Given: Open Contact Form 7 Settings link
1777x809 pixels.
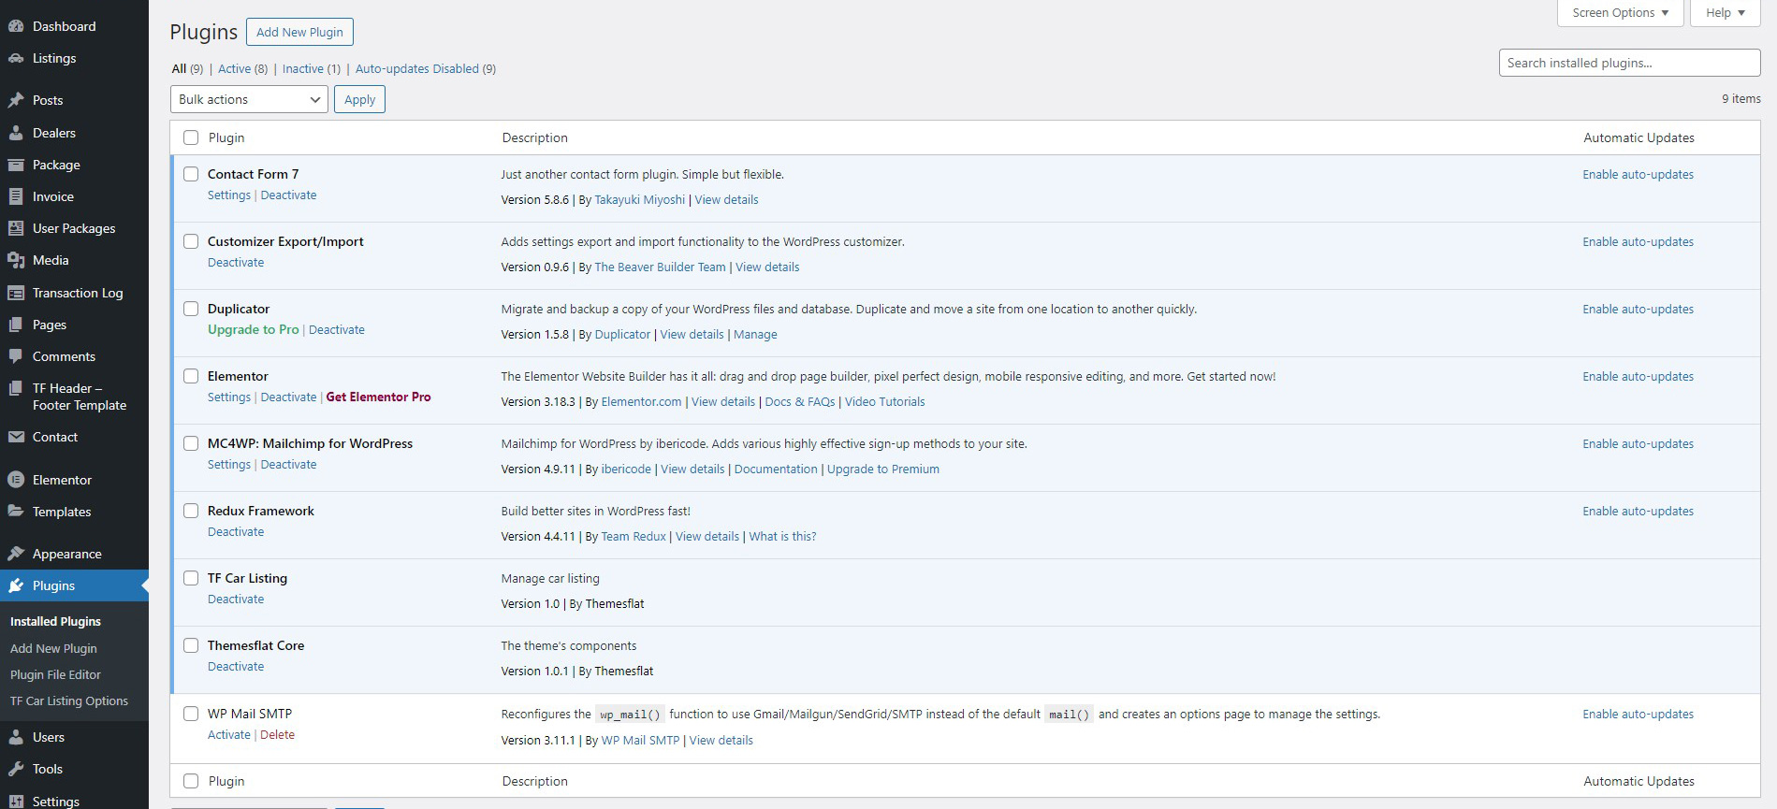Looking at the screenshot, I should coord(229,195).
